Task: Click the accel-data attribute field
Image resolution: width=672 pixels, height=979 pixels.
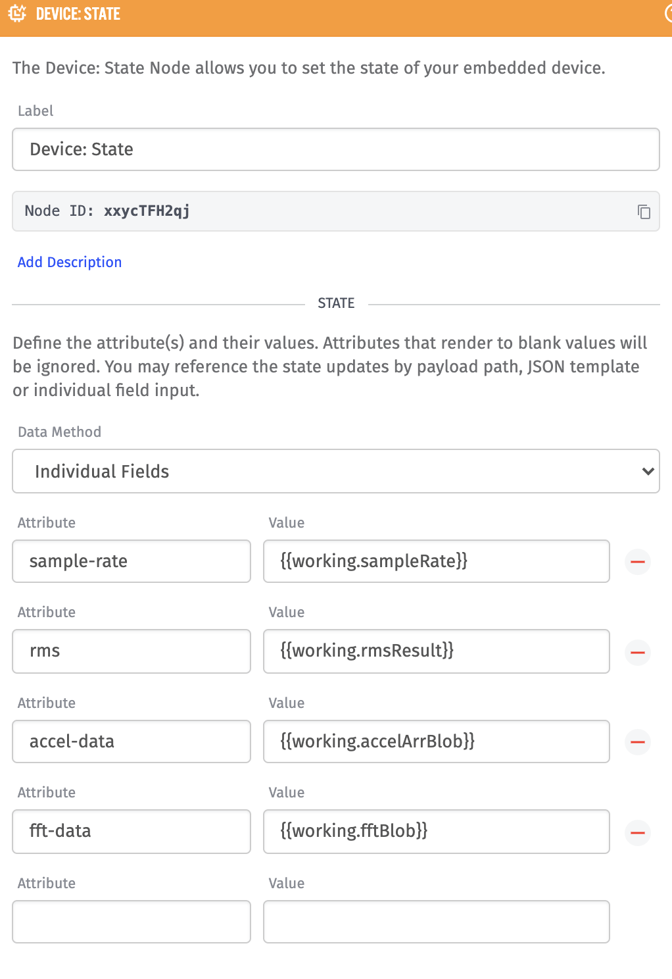Action: (132, 741)
